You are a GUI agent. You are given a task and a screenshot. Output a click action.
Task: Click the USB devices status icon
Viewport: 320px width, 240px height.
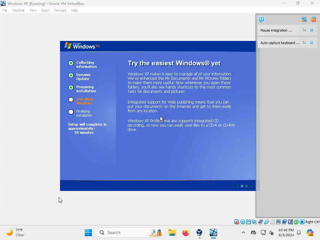[266, 222]
